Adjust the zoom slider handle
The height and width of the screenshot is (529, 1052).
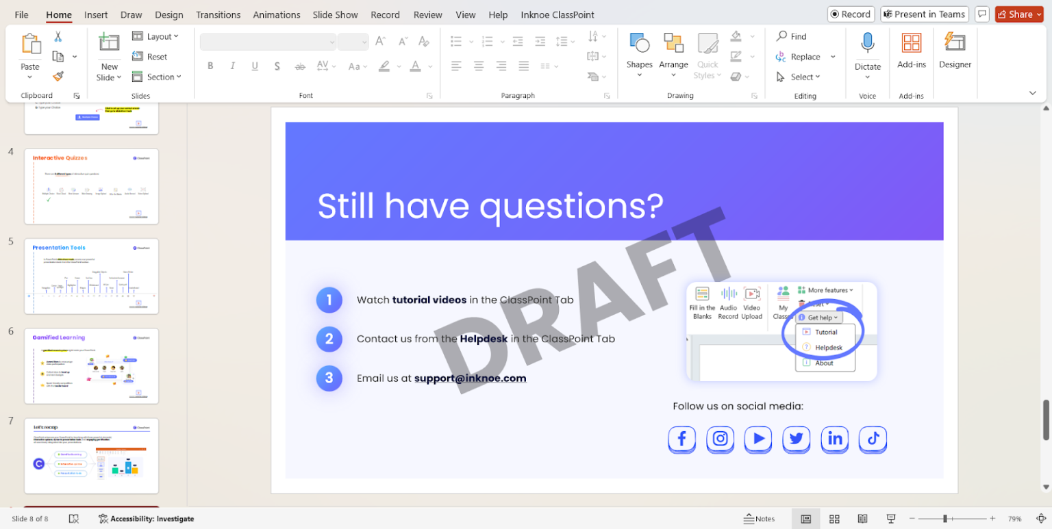click(945, 519)
